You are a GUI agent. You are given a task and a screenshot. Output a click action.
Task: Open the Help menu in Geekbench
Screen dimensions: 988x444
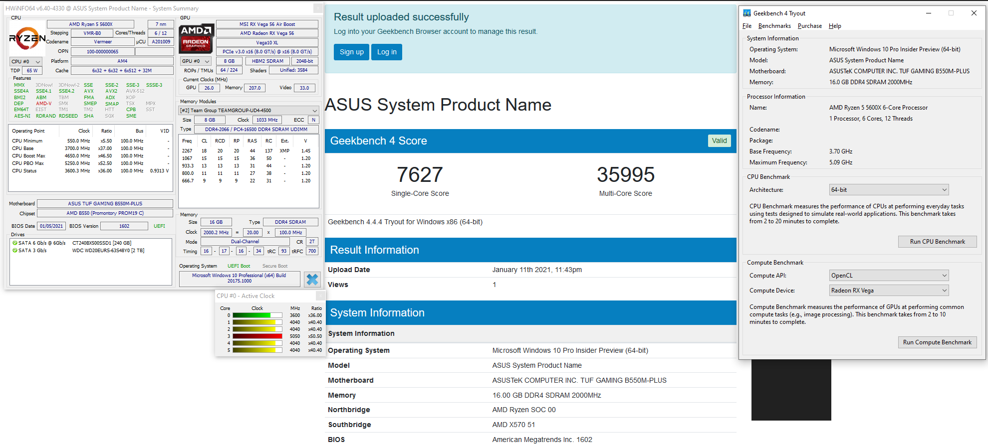pos(835,26)
